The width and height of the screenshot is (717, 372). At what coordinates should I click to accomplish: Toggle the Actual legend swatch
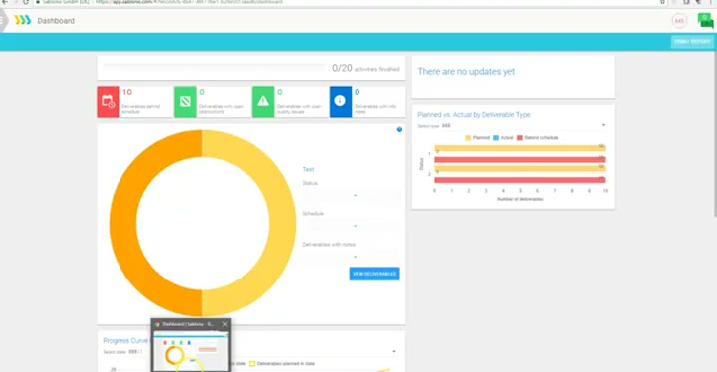click(496, 138)
